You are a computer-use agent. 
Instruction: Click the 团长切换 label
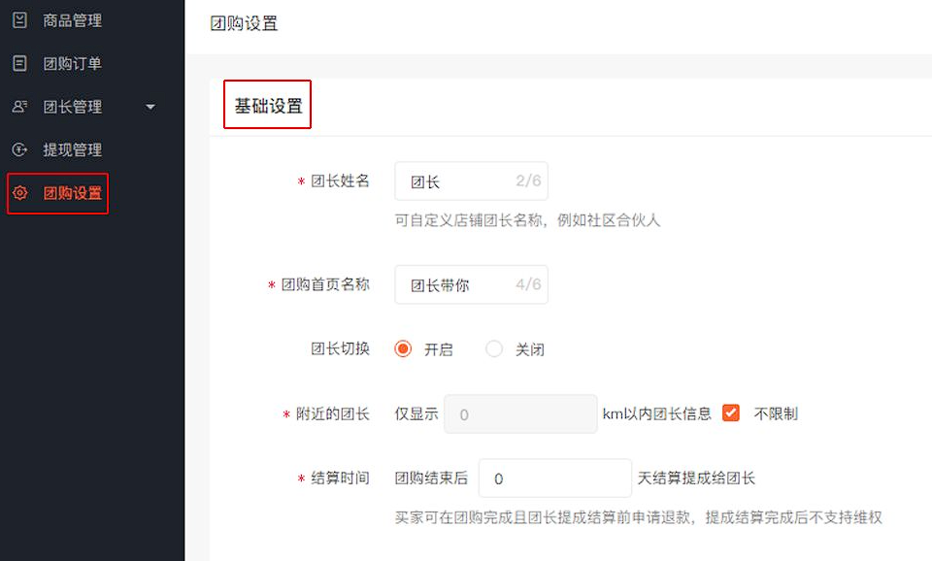(x=340, y=348)
